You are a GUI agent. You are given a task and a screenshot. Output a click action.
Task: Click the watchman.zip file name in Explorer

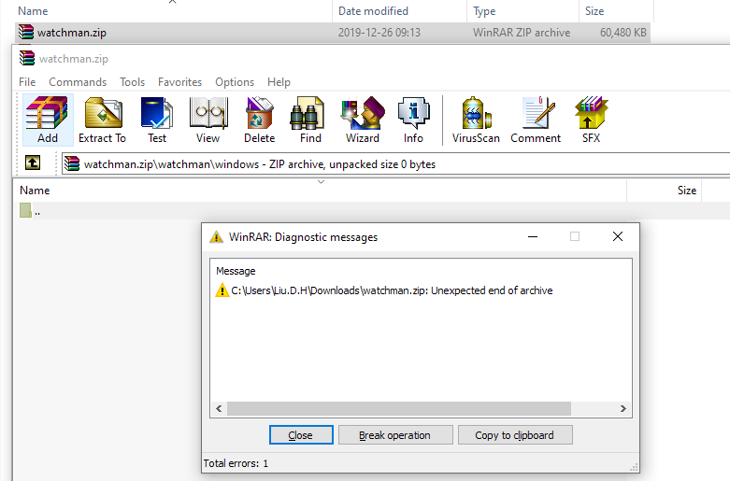[x=72, y=33]
